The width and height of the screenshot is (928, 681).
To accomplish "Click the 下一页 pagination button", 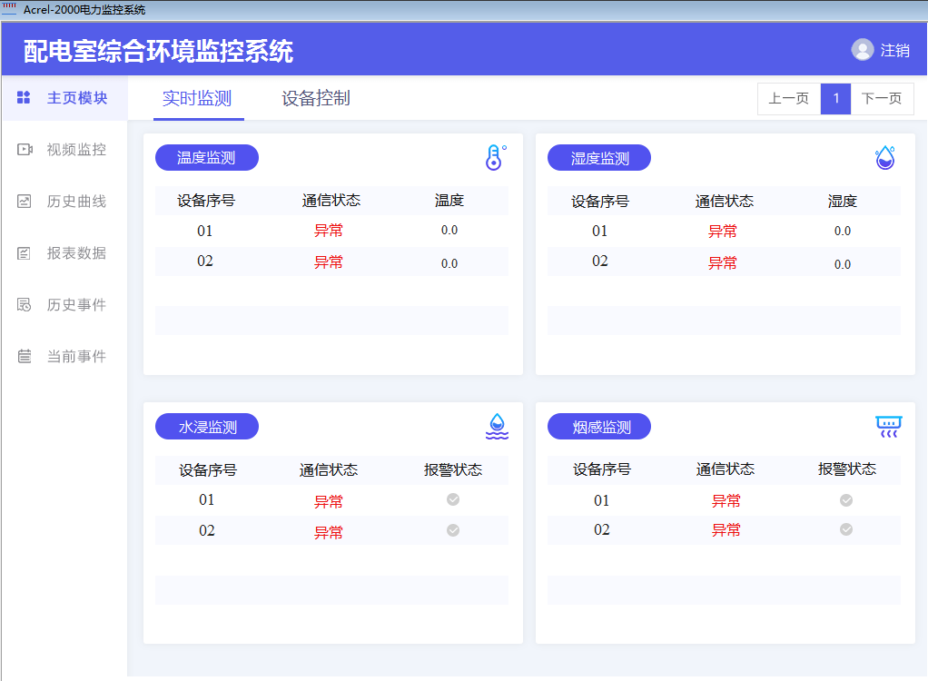I will 882,98.
